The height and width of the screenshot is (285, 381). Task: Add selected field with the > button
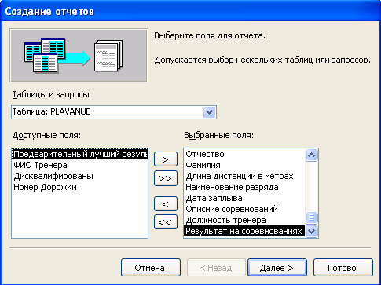[x=166, y=159]
